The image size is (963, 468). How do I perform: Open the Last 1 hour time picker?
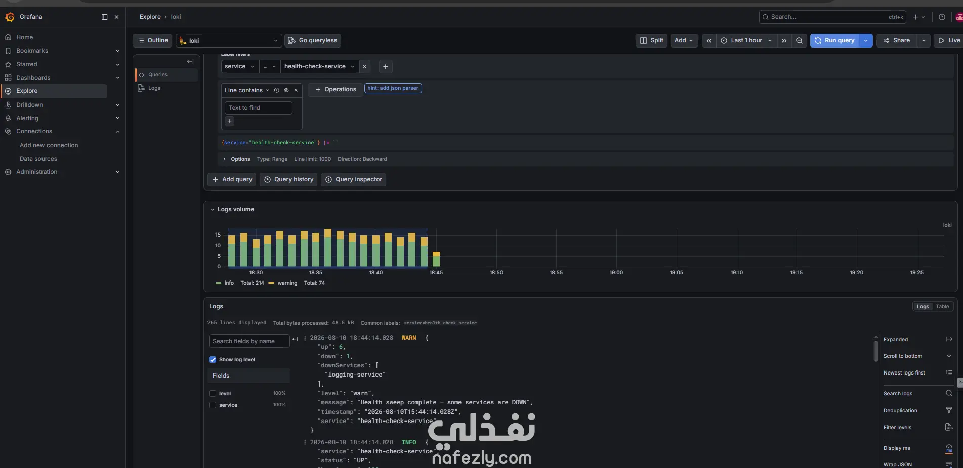coord(746,41)
